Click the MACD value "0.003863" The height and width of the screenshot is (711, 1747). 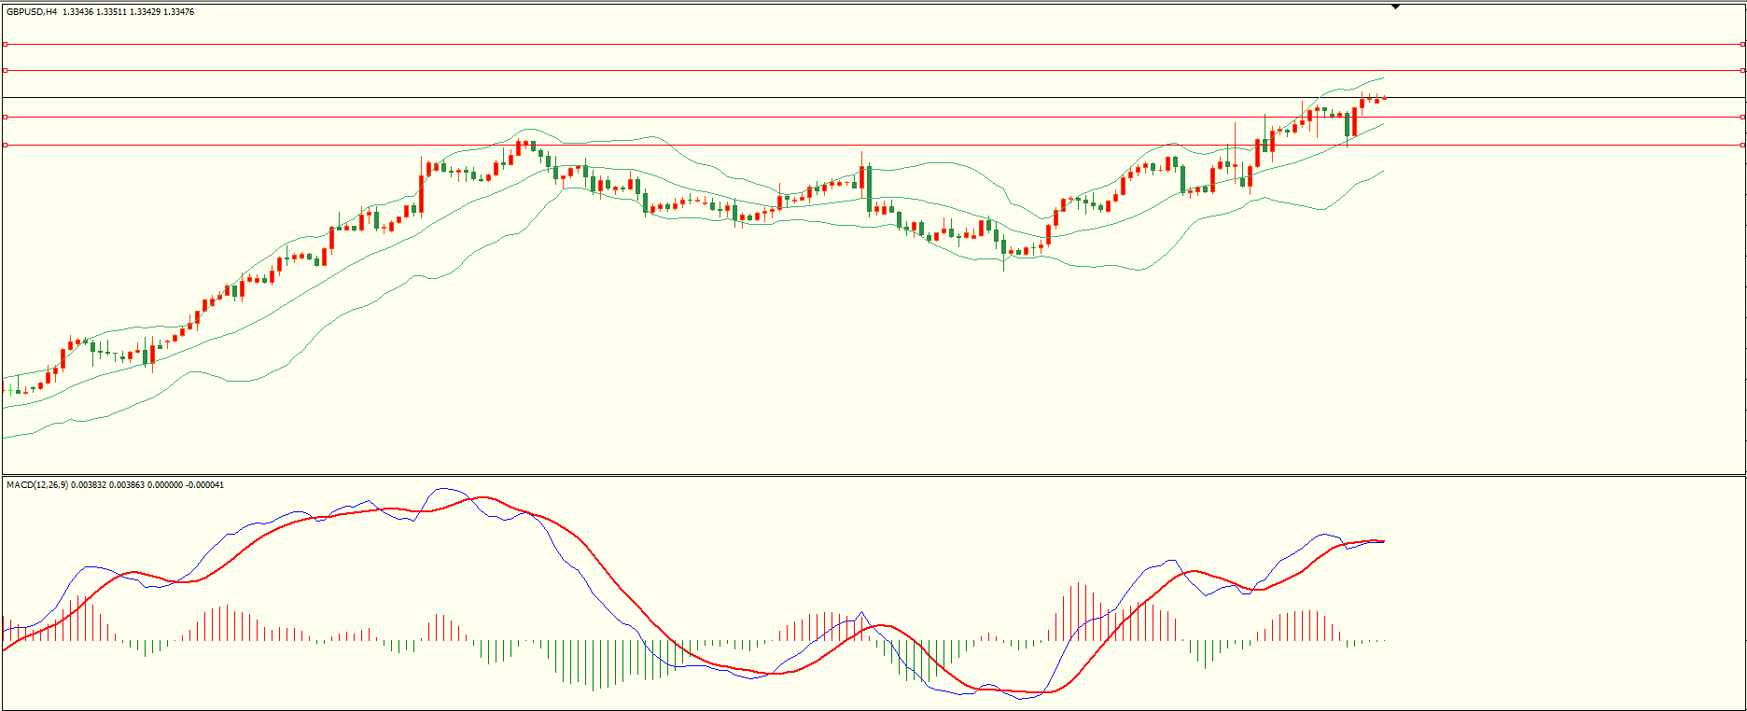(128, 485)
